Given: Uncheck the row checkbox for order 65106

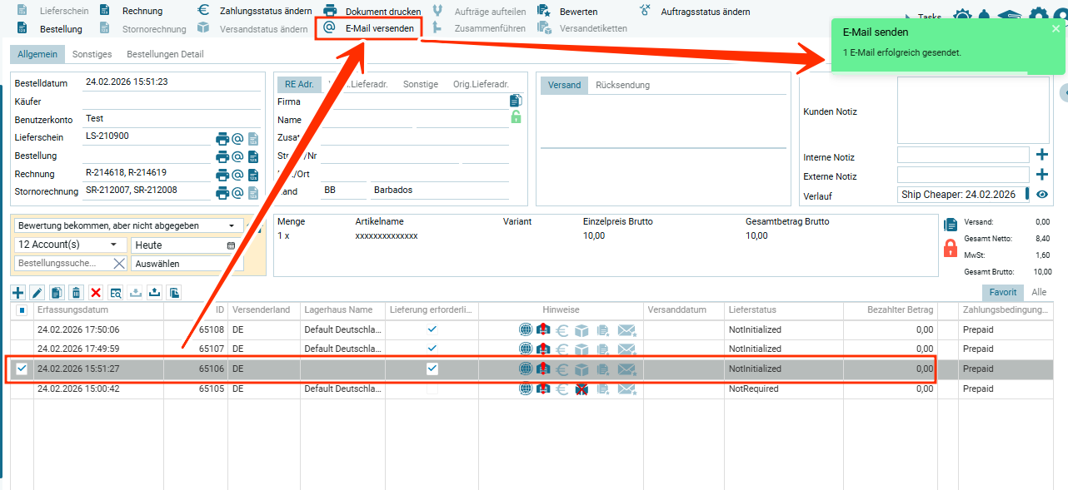Looking at the screenshot, I should pyautogui.click(x=22, y=369).
